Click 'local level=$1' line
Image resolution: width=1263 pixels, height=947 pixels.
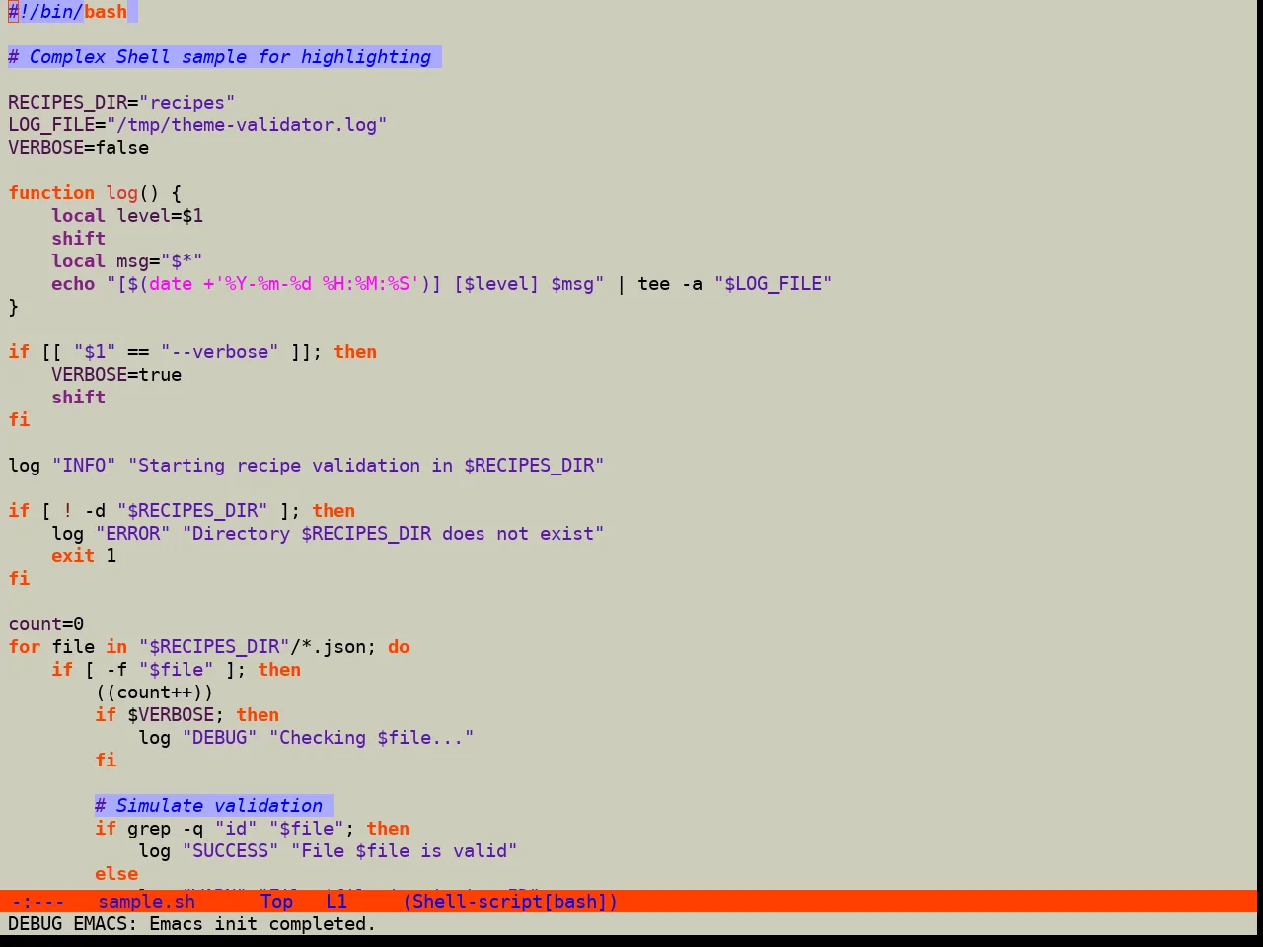point(127,216)
